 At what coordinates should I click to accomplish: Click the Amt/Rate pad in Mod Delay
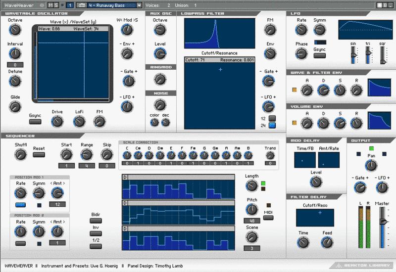pos(329,160)
